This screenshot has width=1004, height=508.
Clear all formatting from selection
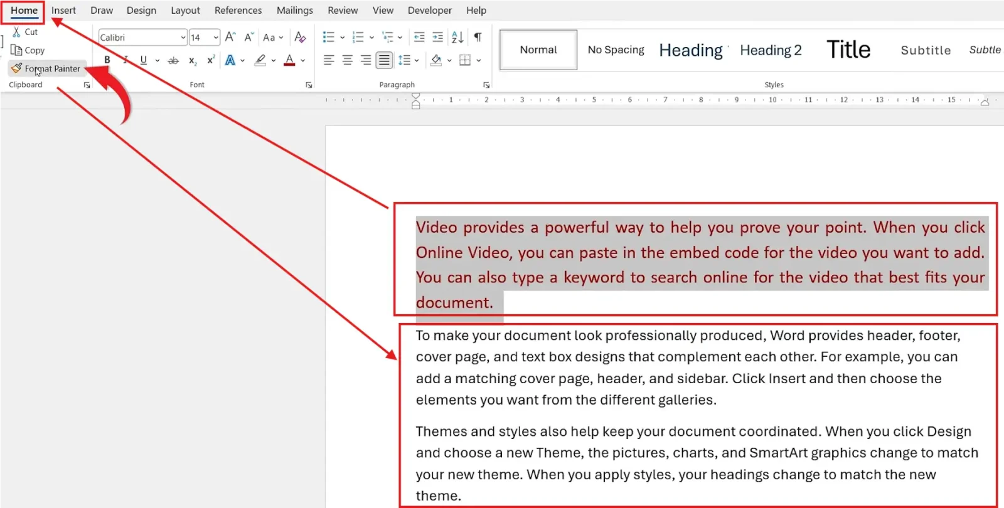[300, 37]
